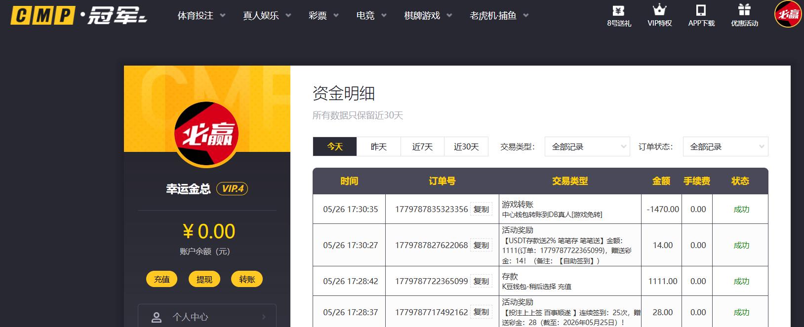The width and height of the screenshot is (804, 327).
Task: Click the 交易类型 column header
Action: pos(570,181)
